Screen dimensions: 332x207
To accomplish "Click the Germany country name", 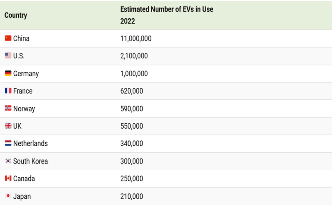I will (x=26, y=74).
